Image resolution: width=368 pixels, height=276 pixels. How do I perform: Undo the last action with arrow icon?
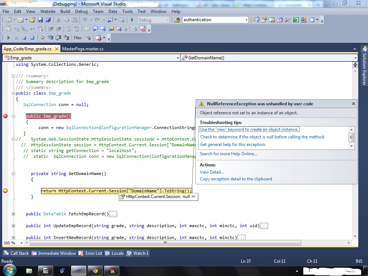click(85, 20)
